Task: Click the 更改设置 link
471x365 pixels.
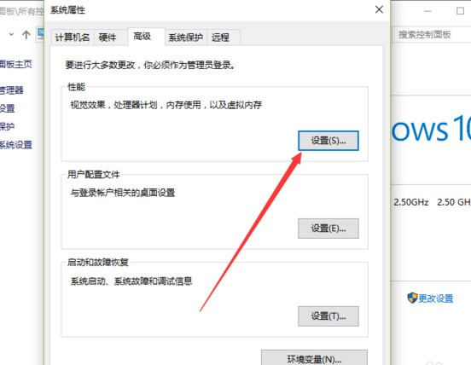Action: point(436,298)
